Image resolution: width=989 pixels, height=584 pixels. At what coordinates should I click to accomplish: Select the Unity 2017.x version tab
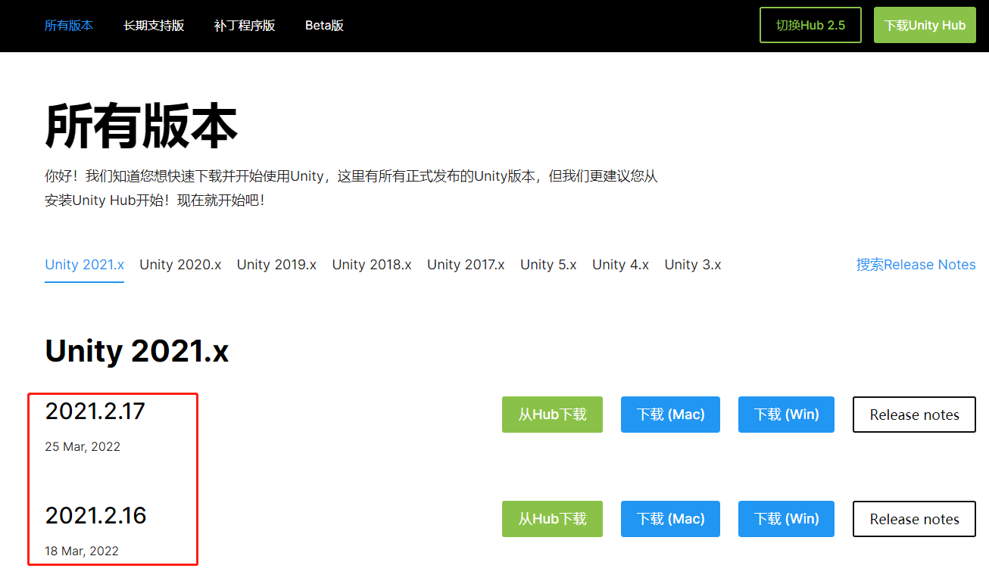tap(466, 265)
